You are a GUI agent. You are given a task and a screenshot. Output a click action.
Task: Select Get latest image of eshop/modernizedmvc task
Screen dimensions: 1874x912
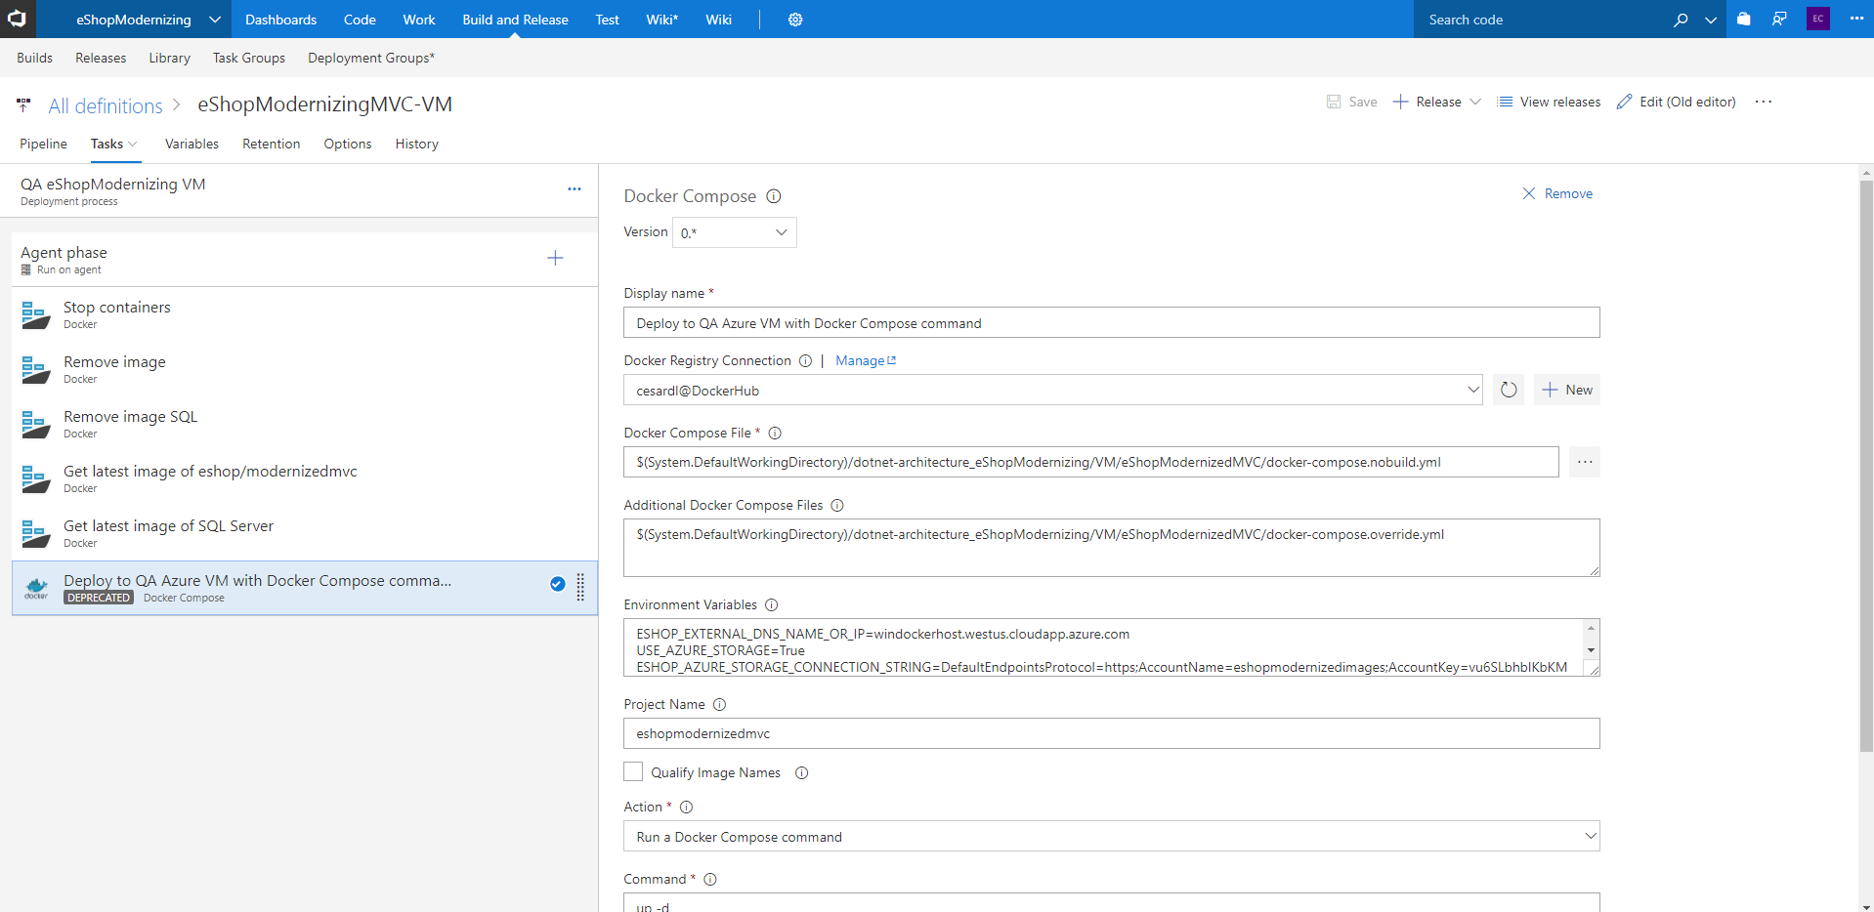[x=305, y=478]
